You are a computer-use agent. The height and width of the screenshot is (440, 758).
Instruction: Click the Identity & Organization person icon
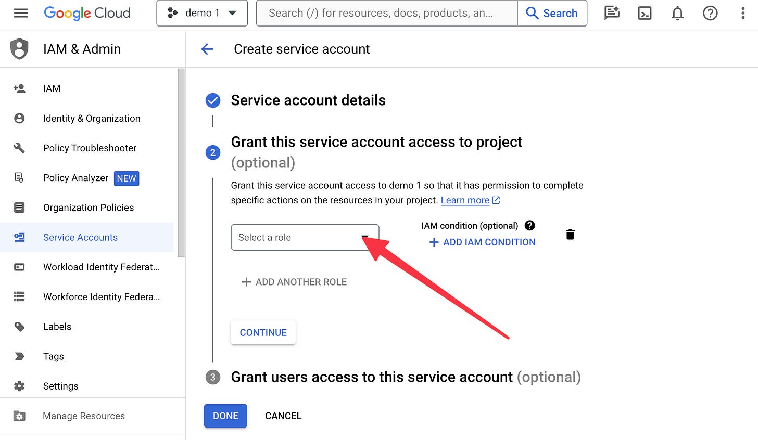[19, 118]
